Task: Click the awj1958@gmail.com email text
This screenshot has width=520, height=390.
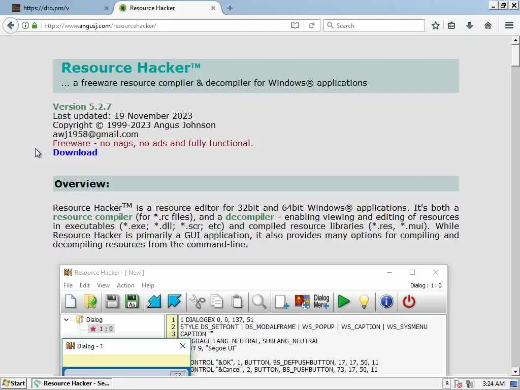Action: (x=95, y=134)
